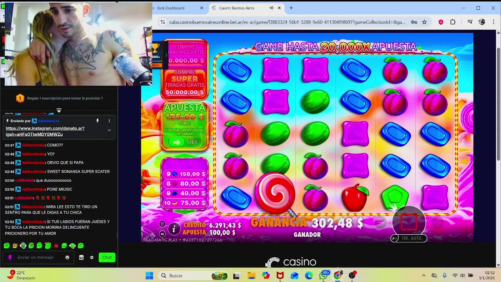Image resolution: width=501 pixels, height=282 pixels.
Task: Click the GANANCIA 302,48 $ win display
Action: (x=307, y=222)
